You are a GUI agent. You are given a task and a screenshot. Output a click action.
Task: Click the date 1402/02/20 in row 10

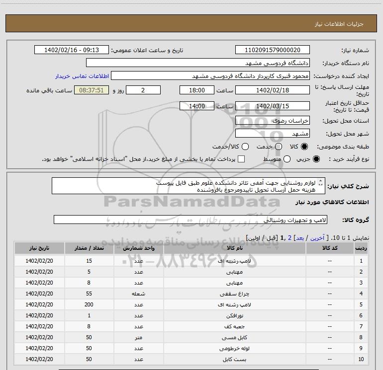(x=39, y=359)
